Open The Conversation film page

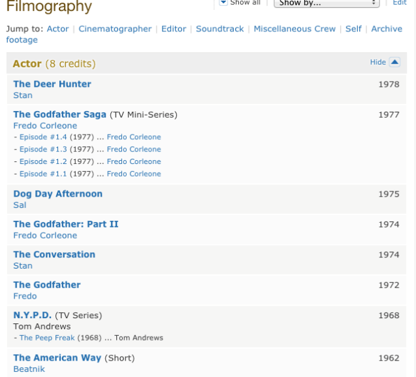(x=54, y=254)
